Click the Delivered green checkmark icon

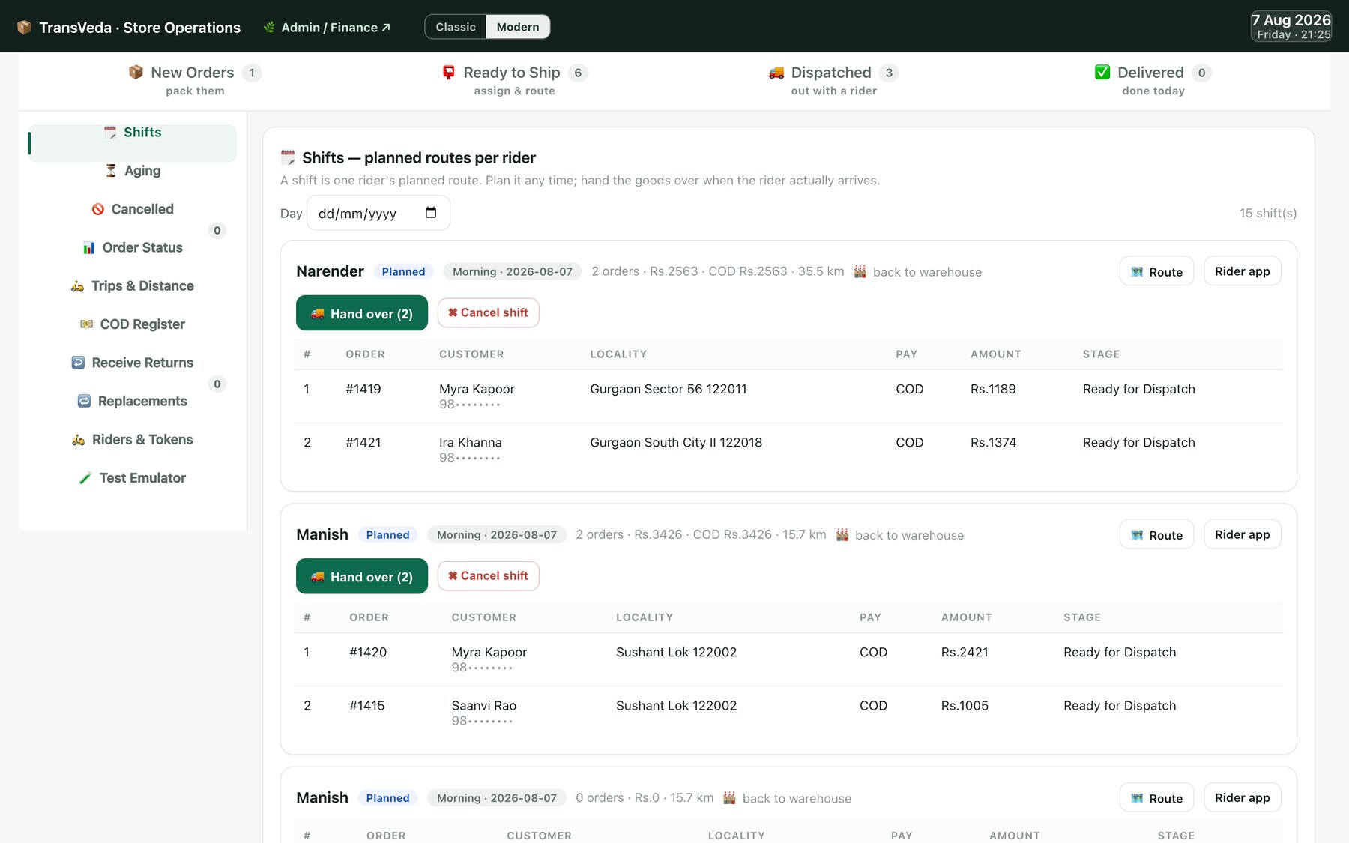point(1102,72)
